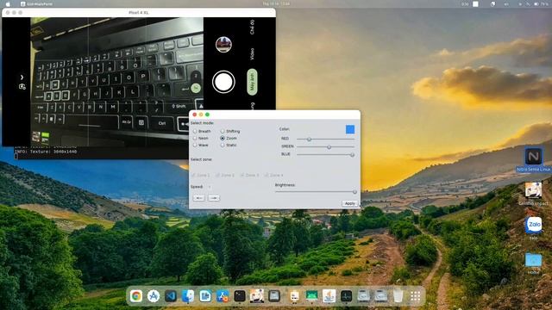
Task: Switch camera using the flip camera icon
Action: 22,86
